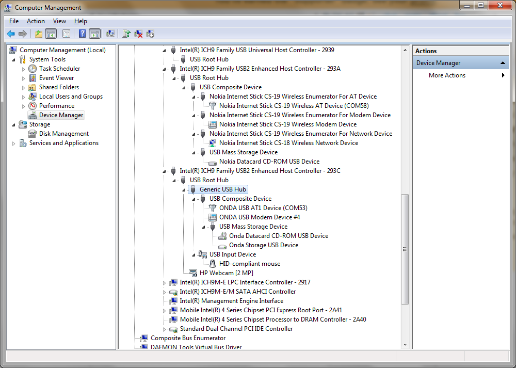Click the Local Users and Groups icon
This screenshot has width=516, height=368.
point(32,97)
